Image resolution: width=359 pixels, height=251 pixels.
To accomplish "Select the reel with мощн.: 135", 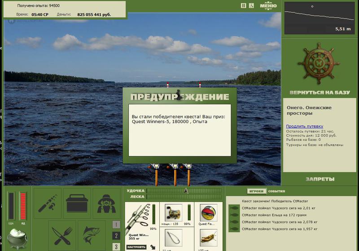I will pos(174,212).
